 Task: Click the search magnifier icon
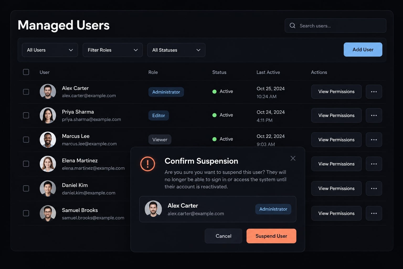pyautogui.click(x=293, y=25)
